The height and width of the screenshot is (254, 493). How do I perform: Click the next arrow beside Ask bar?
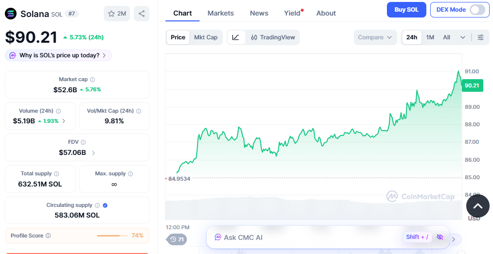pos(454,239)
